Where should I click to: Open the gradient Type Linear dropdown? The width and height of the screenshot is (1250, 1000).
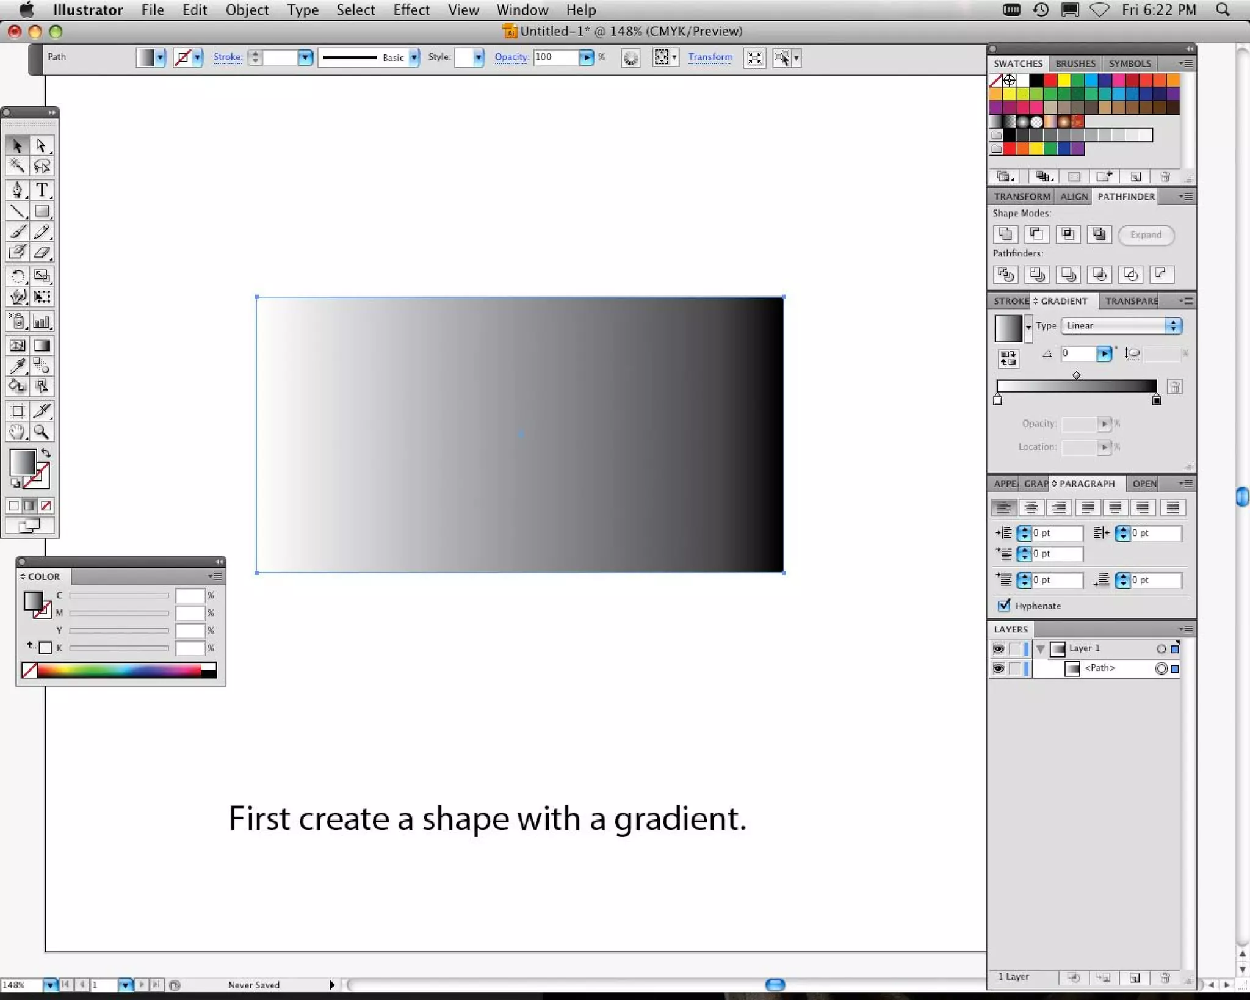click(x=1121, y=326)
